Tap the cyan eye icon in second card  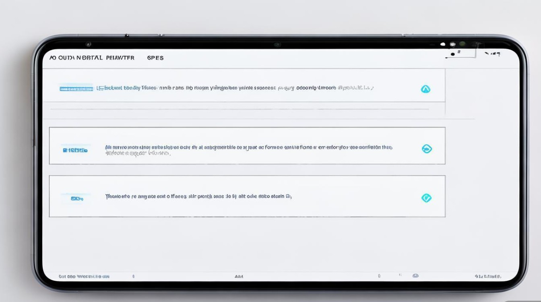click(426, 149)
